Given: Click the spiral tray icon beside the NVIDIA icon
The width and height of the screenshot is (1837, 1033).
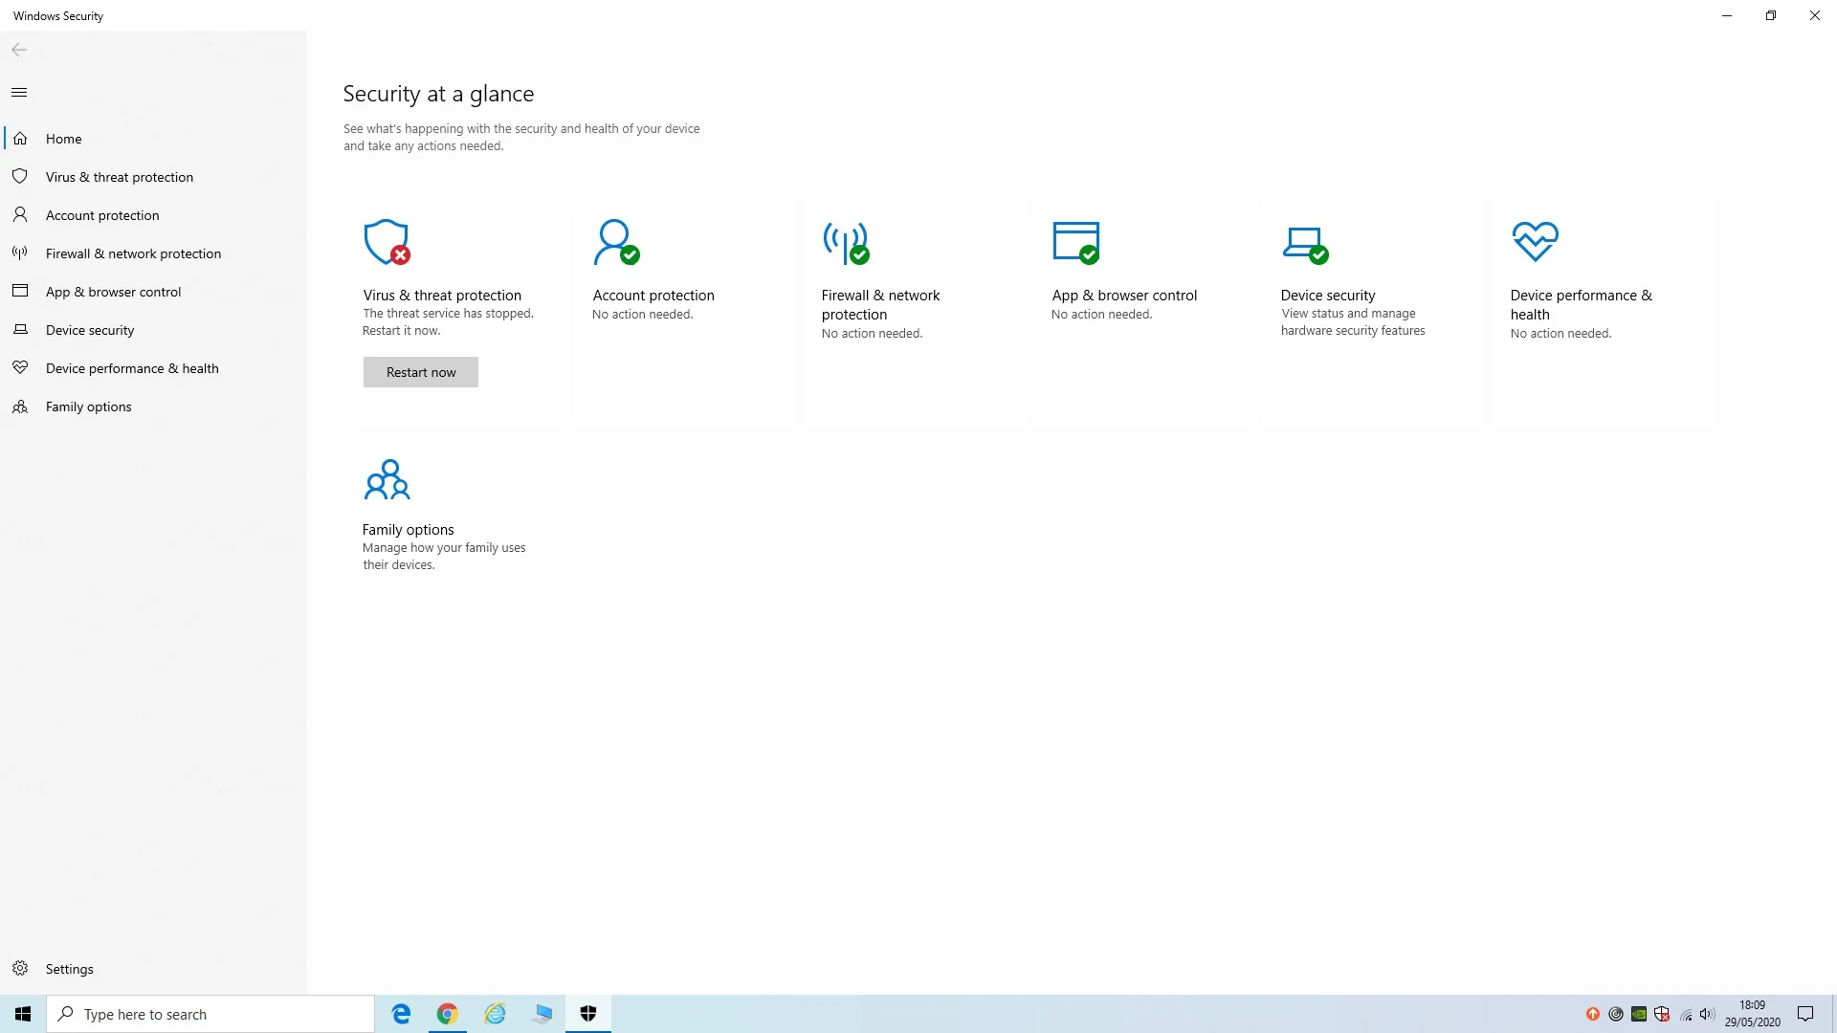Looking at the screenshot, I should click(x=1616, y=1014).
